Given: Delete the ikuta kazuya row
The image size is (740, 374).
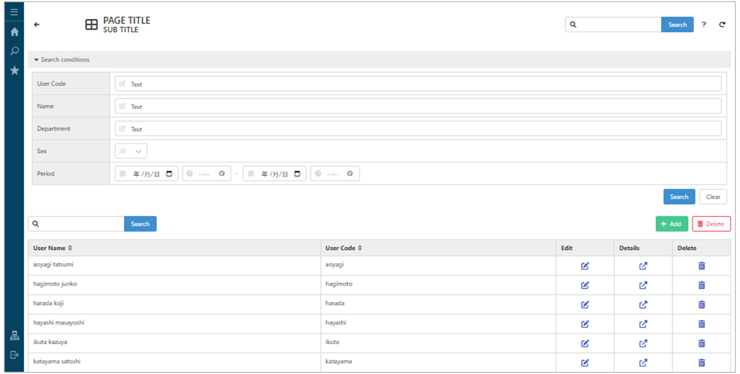Looking at the screenshot, I should pos(701,343).
